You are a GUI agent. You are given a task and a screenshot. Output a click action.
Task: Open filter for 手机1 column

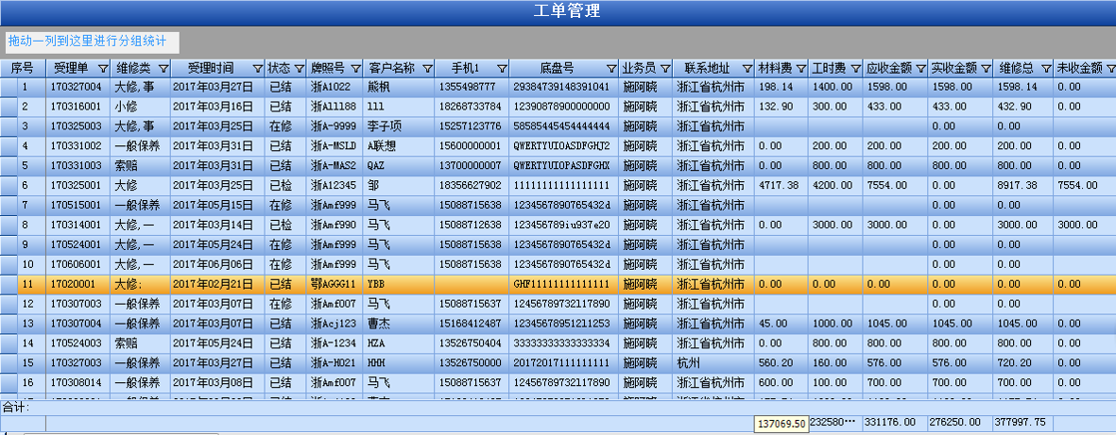500,69
